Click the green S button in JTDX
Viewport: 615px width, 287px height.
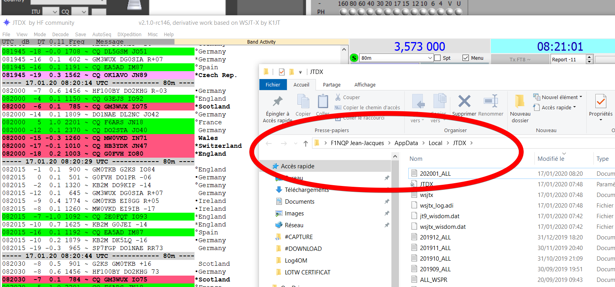pyautogui.click(x=354, y=58)
